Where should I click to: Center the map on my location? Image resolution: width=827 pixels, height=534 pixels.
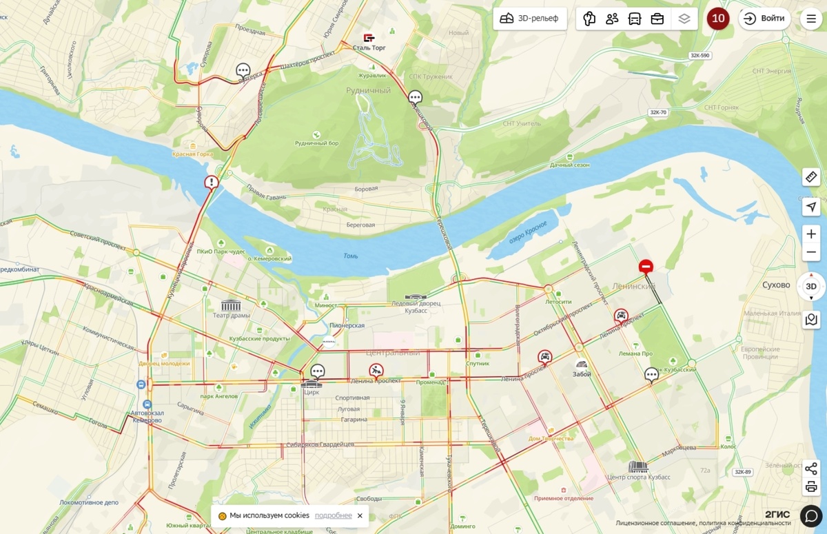tap(811, 207)
